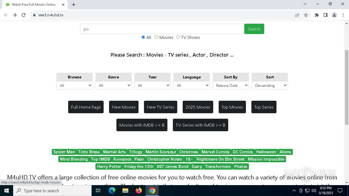Click the green Search button
Viewport: 349px width, 196px height.
click(254, 29)
